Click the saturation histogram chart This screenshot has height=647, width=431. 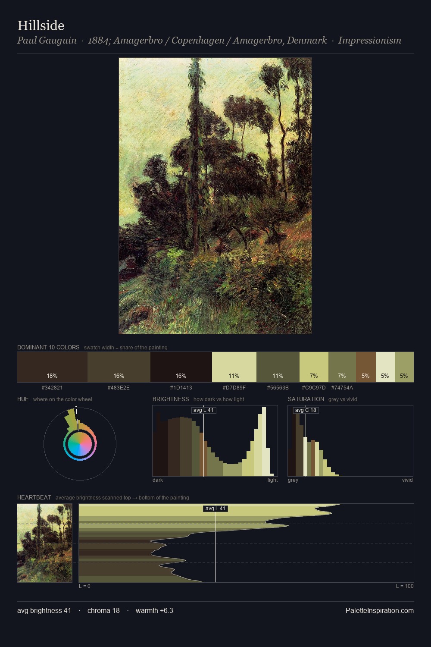point(350,441)
